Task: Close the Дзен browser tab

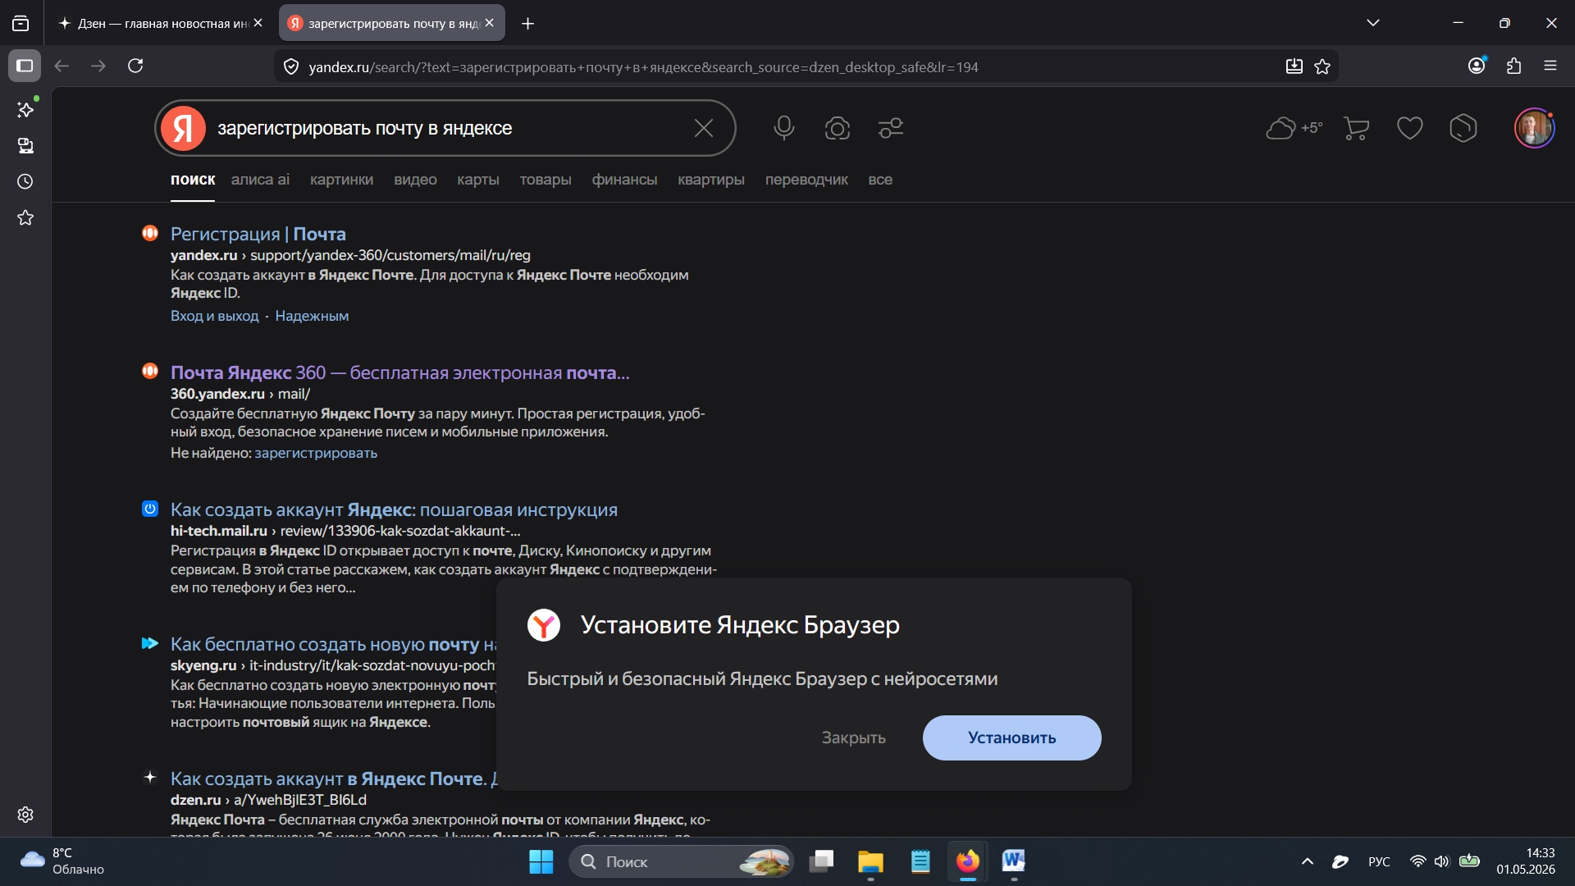Action: point(258,23)
